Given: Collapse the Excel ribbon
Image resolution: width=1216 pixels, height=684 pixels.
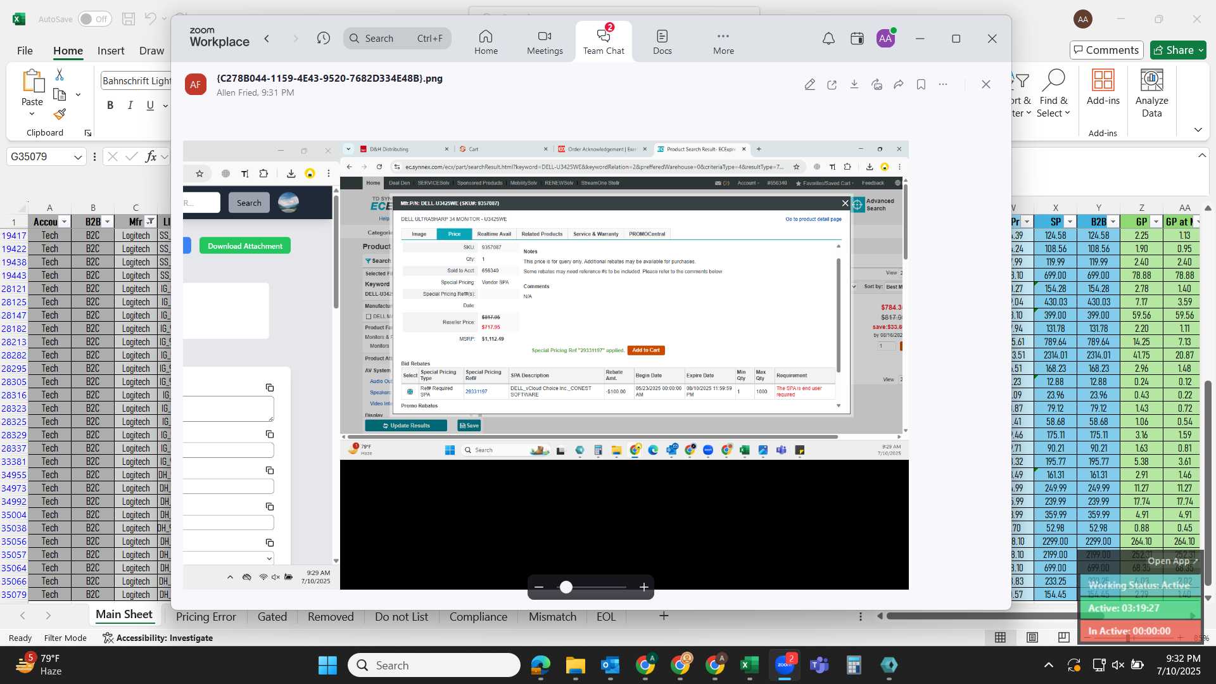Looking at the screenshot, I should (1198, 130).
